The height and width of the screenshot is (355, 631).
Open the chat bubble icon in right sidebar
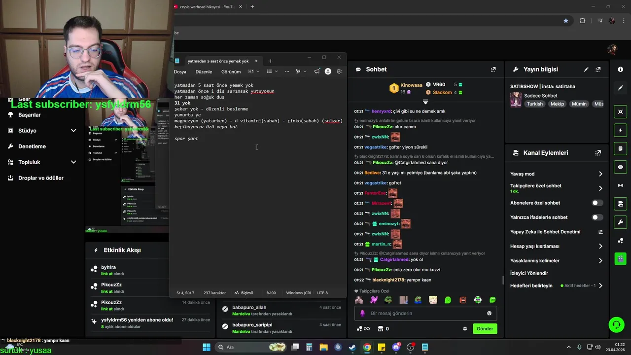pyautogui.click(x=620, y=167)
